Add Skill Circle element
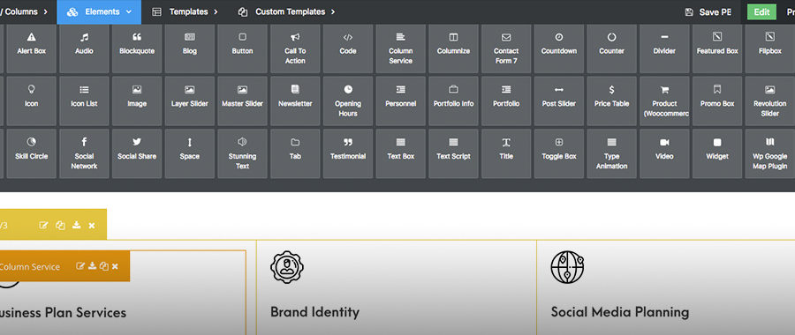795x335 pixels. click(x=32, y=154)
